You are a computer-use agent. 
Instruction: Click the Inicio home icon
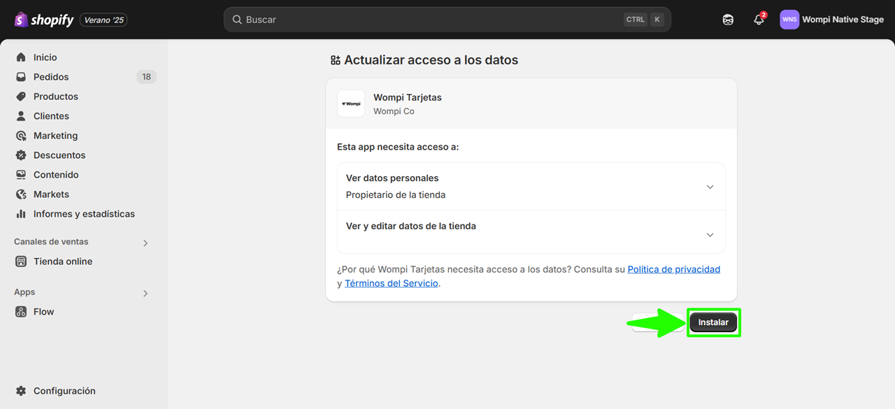coord(21,57)
